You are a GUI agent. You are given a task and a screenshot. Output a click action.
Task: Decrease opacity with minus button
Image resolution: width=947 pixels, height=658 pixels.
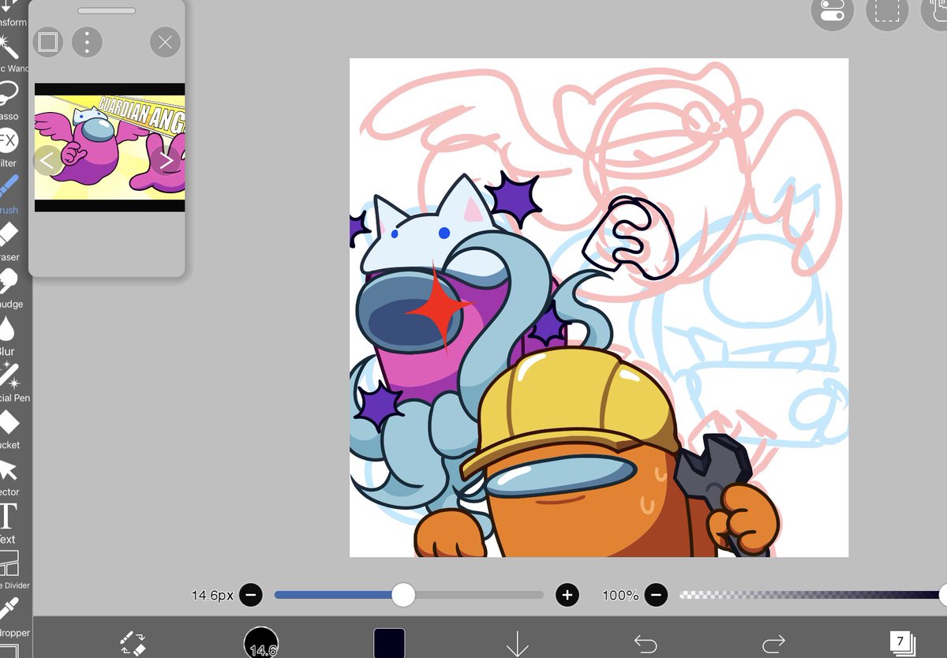coord(656,595)
